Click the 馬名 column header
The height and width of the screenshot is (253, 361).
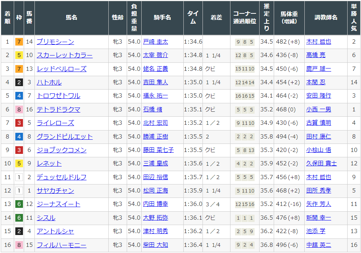[71, 18]
